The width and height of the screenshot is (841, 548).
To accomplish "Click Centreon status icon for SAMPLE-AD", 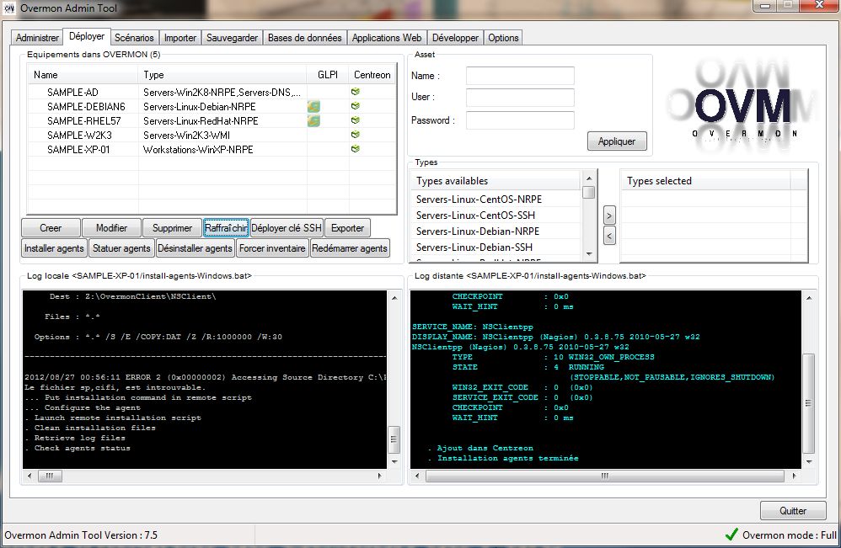I will pos(355,92).
